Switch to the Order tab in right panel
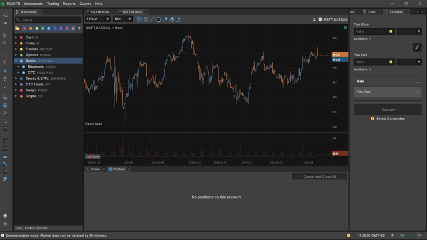The height and width of the screenshot is (240, 427). pyautogui.click(x=372, y=12)
